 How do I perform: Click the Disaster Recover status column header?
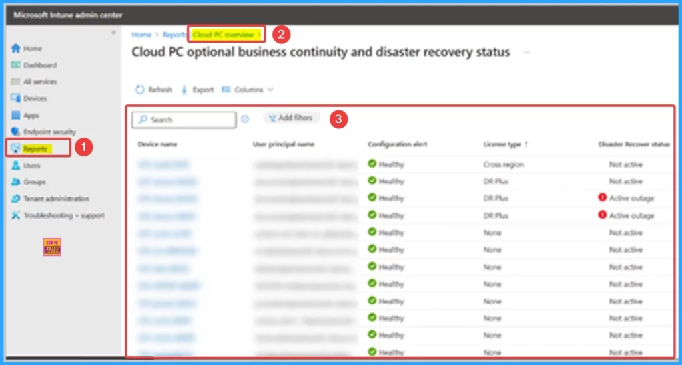634,144
